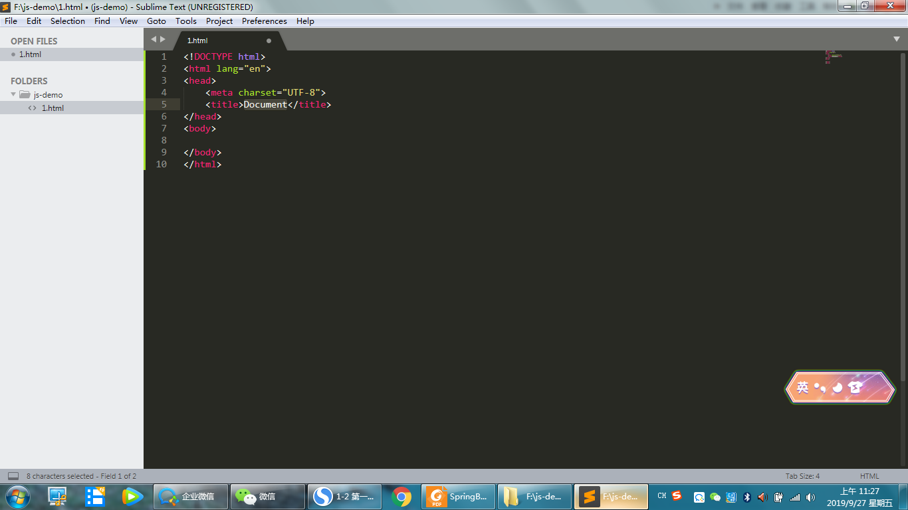Click the Sublime Text taskbar button
The image size is (908, 510).
point(611,497)
